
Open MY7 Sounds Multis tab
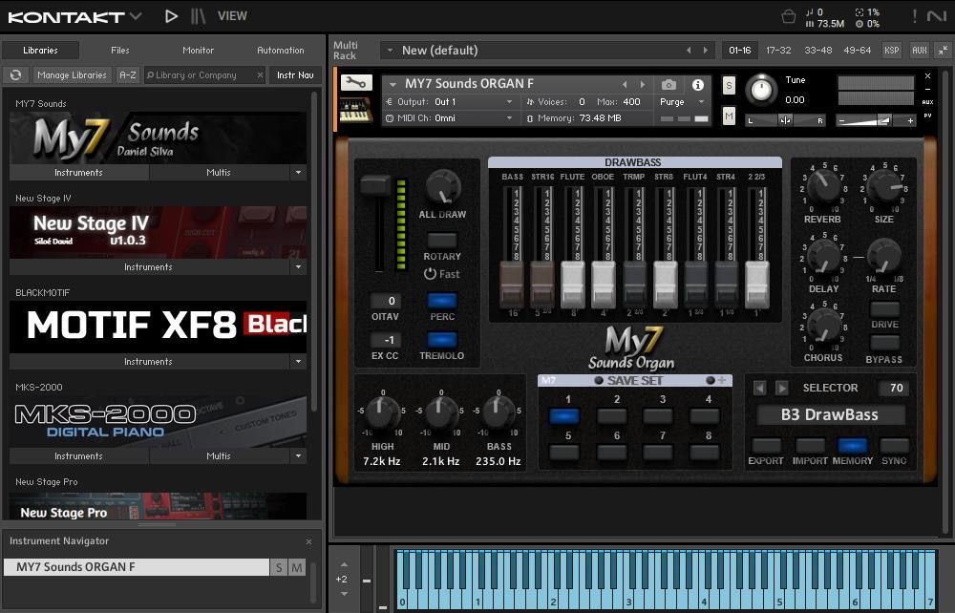click(219, 173)
